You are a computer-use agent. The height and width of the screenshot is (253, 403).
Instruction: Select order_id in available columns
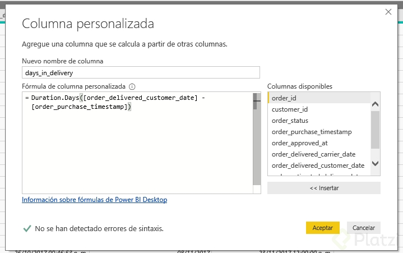coord(319,98)
